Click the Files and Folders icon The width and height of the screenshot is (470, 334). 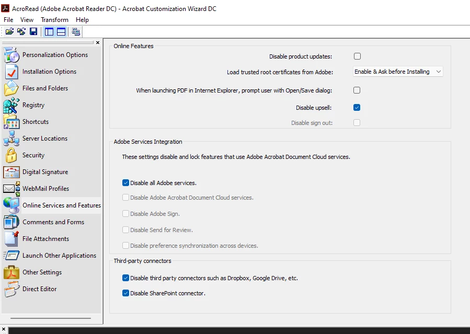pos(12,88)
